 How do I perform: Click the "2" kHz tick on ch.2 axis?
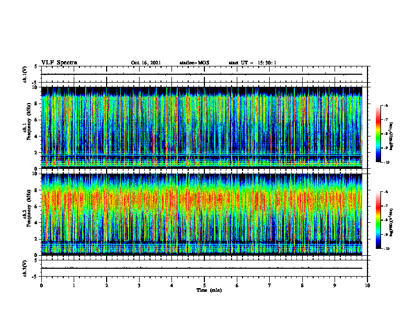coord(37,239)
